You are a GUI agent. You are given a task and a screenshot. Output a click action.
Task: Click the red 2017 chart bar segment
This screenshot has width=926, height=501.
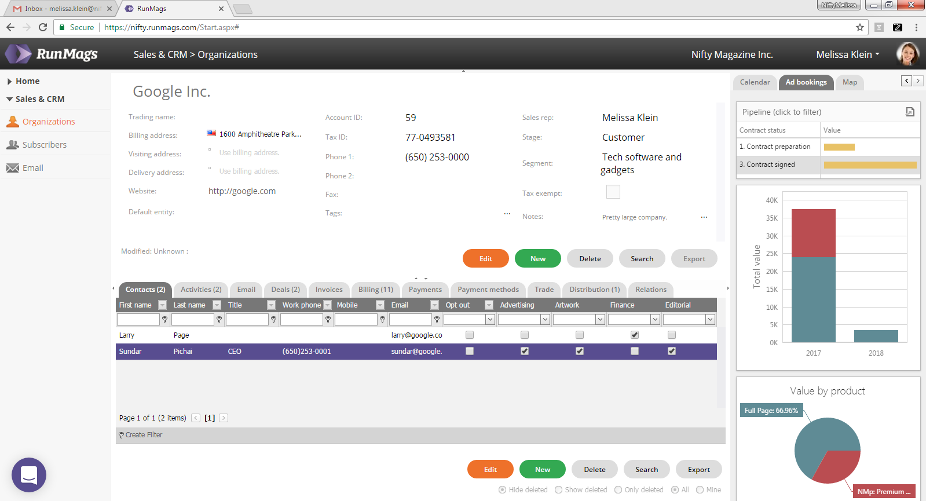click(813, 233)
